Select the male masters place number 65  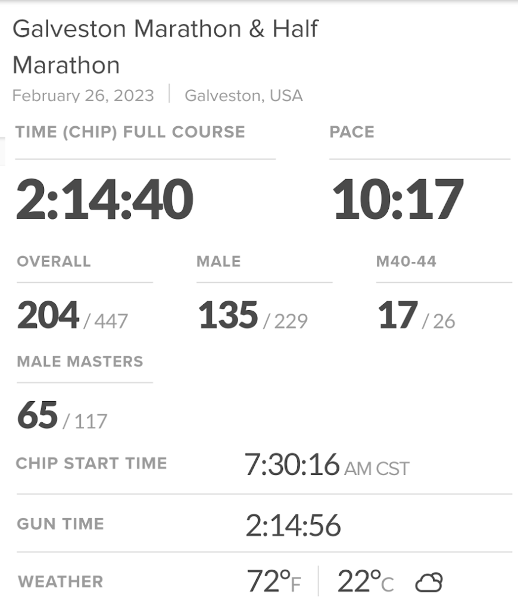point(38,415)
